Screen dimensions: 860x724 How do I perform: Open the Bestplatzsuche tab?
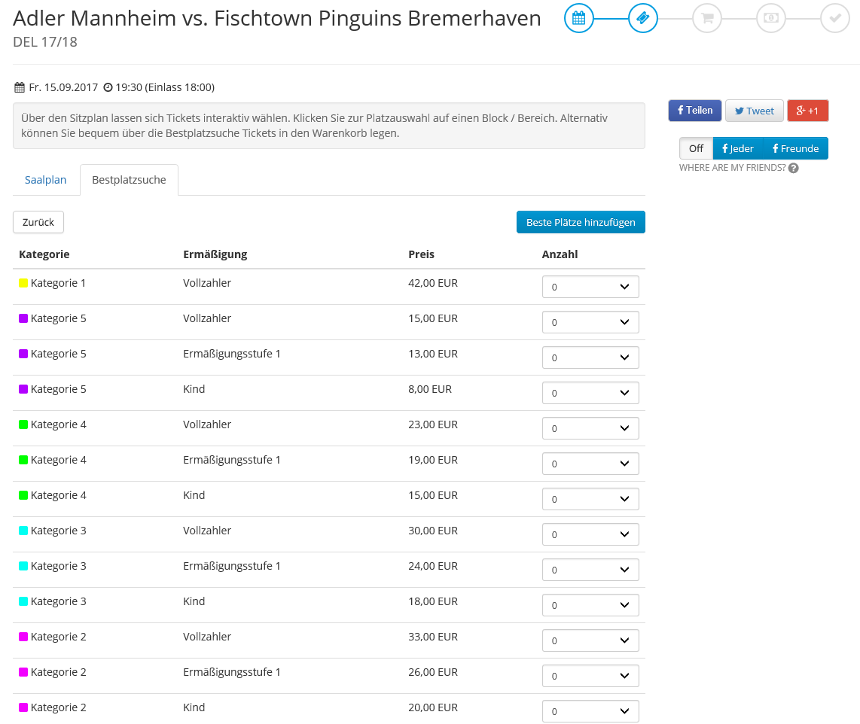pyautogui.click(x=129, y=180)
